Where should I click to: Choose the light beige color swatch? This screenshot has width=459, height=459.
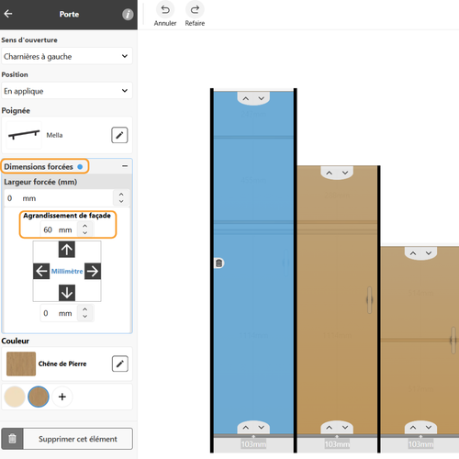click(x=15, y=397)
